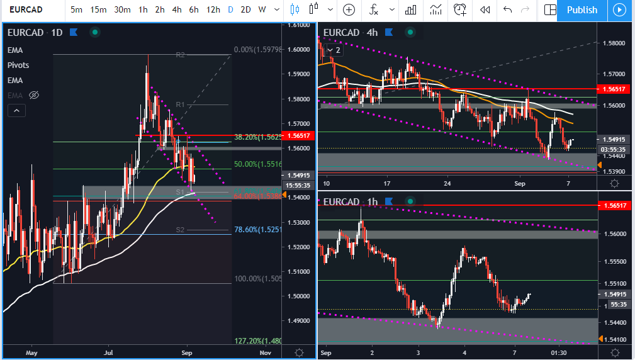Select the candlestick chart style icon
The image size is (635, 360).
[295, 9]
